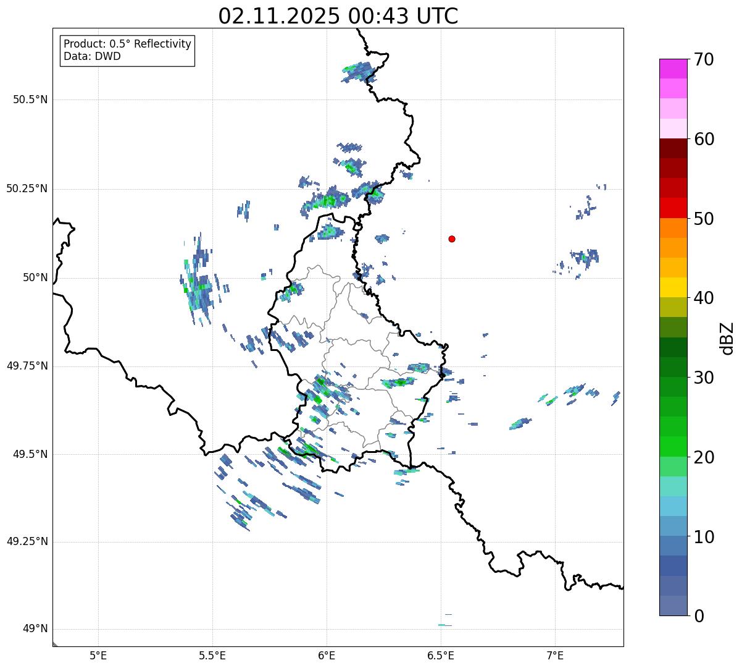The height and width of the screenshot is (668, 742).
Task: Click the orange colorbar segment below 50
Action: tap(673, 228)
